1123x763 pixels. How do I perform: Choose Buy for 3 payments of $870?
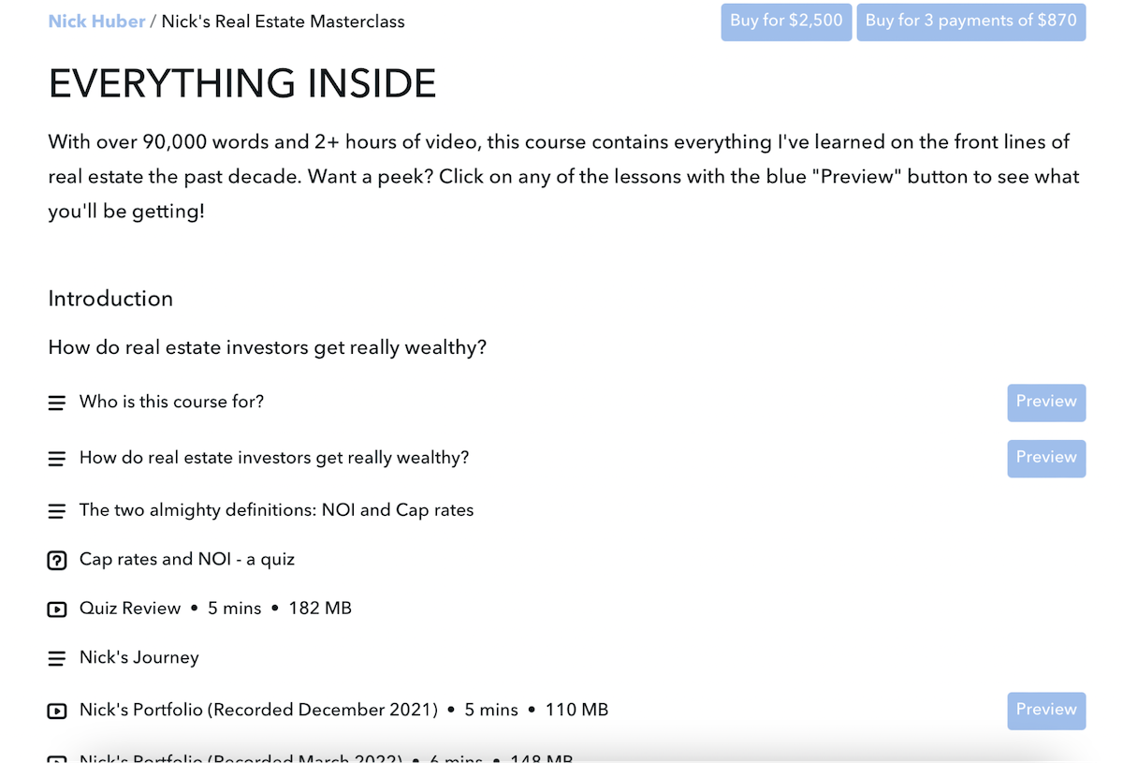[x=970, y=22]
